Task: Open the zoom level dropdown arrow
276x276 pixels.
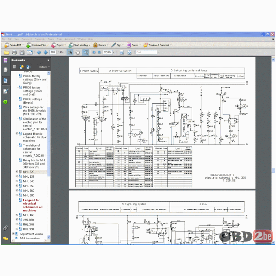Action: [114, 52]
